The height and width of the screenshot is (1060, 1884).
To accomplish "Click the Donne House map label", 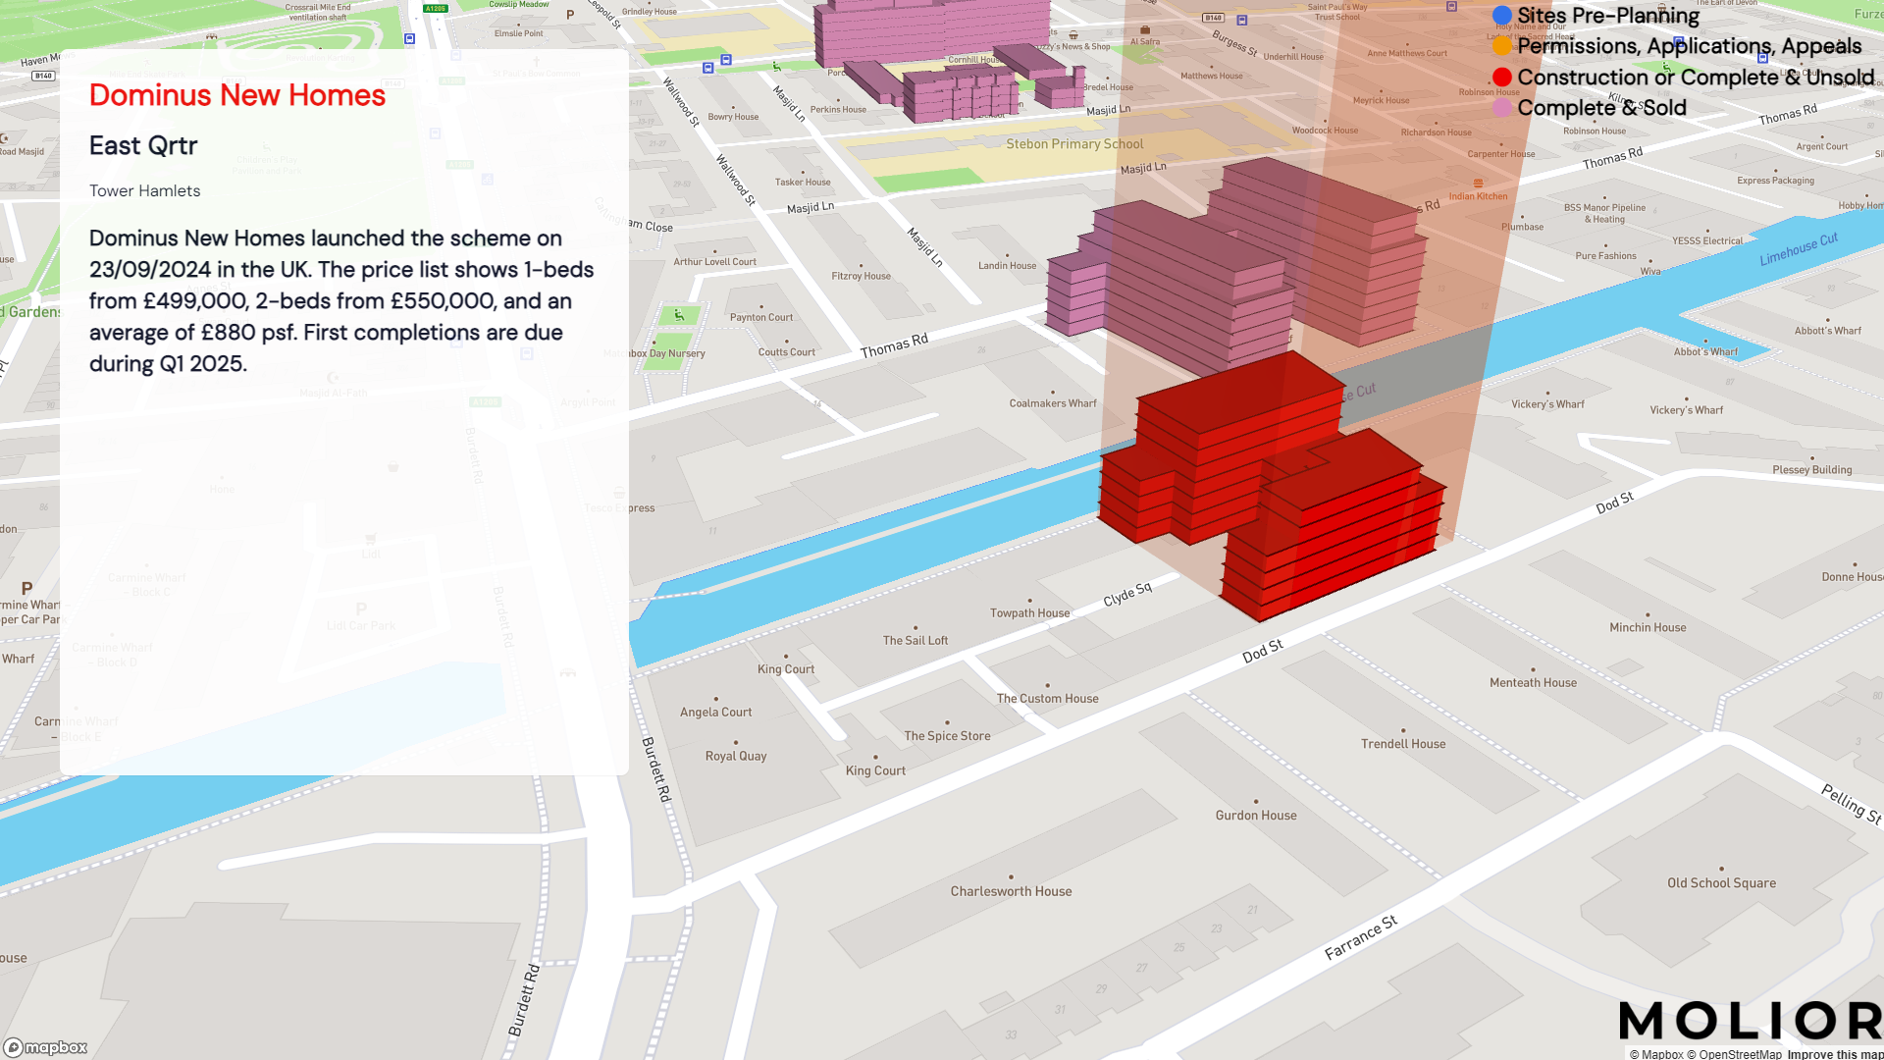I will (x=1853, y=577).
